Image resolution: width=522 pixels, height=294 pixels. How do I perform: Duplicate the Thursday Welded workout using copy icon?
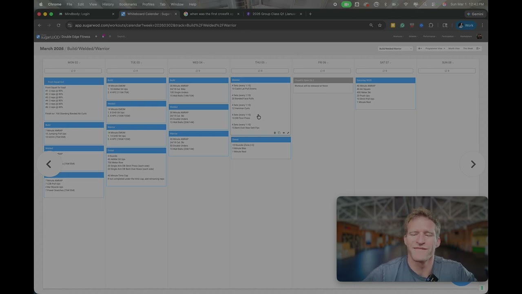click(x=279, y=133)
